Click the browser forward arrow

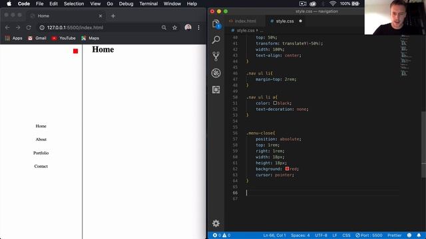coord(18,28)
